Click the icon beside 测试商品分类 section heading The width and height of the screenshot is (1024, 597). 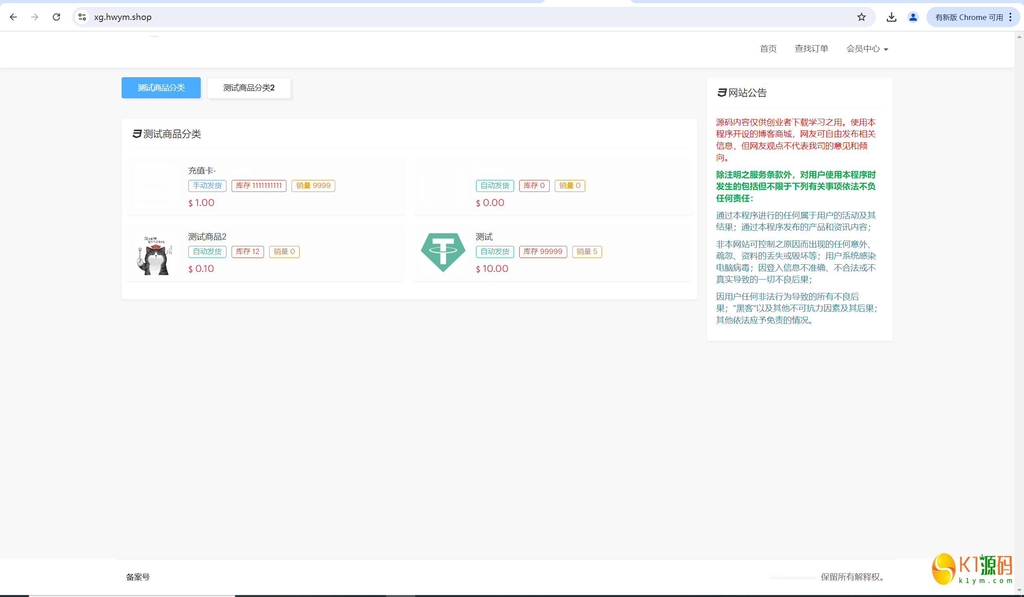pos(137,134)
